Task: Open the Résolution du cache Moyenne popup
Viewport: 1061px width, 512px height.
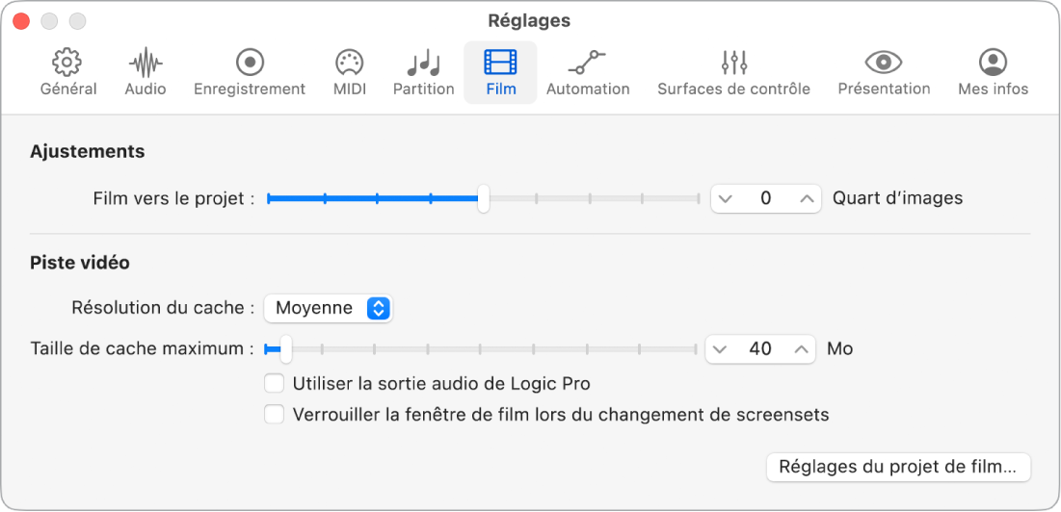Action: [329, 308]
